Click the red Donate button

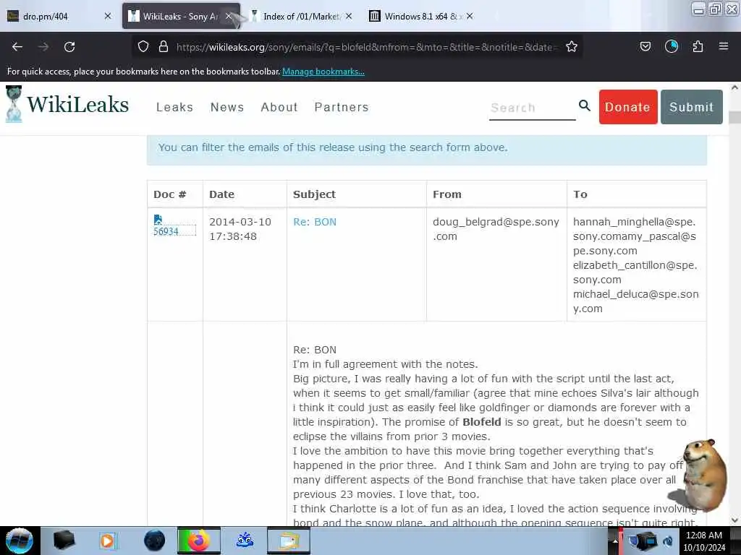tap(628, 107)
